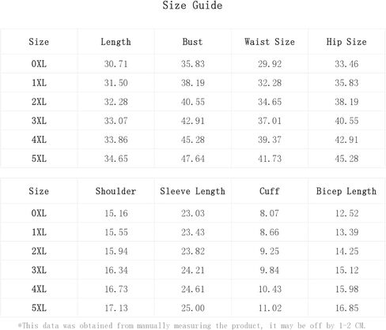Select the Cuff column header

[269, 191]
